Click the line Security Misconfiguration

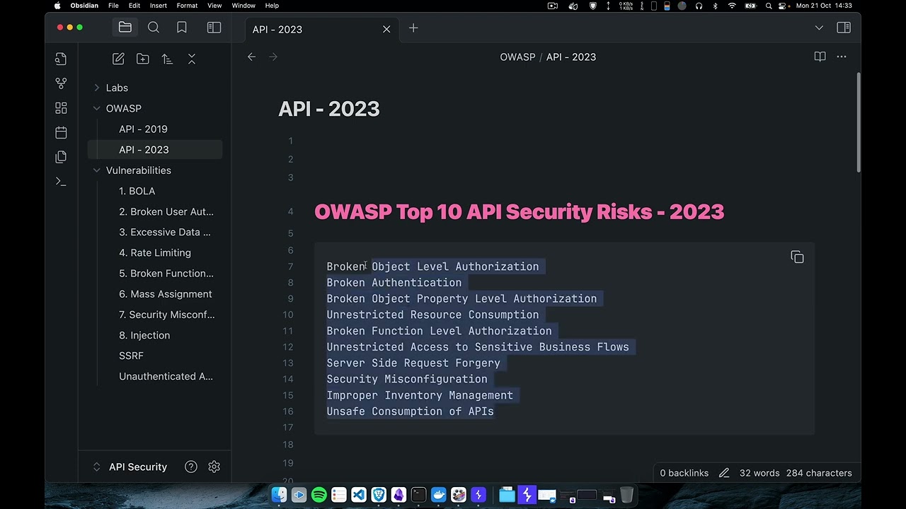406,379
